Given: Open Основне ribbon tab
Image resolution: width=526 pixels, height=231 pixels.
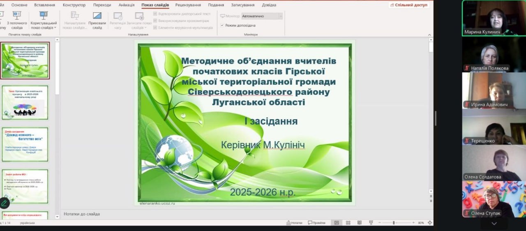Looking at the screenshot, I should click(x=20, y=5).
